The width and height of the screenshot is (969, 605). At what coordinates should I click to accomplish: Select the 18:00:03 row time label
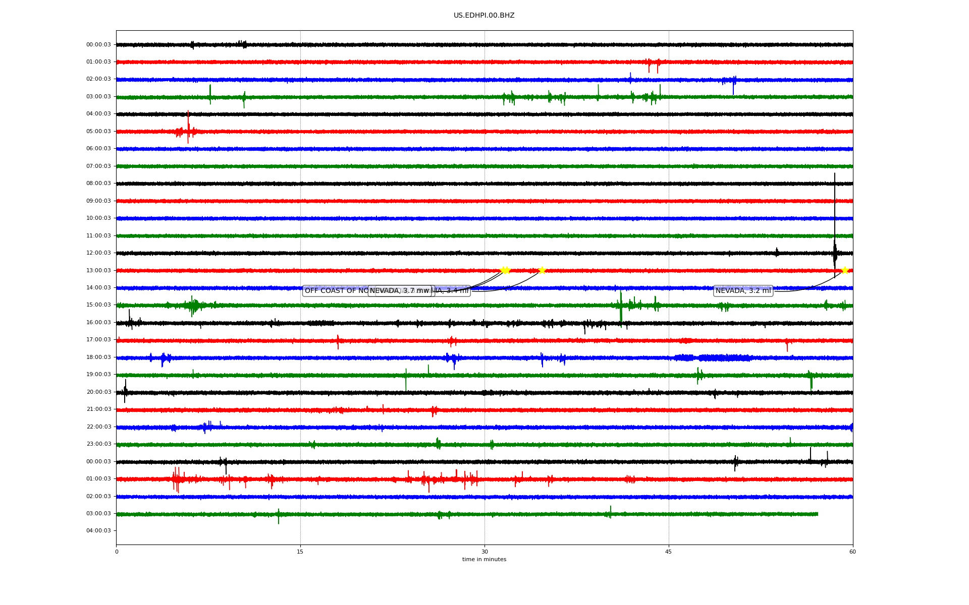pos(98,357)
